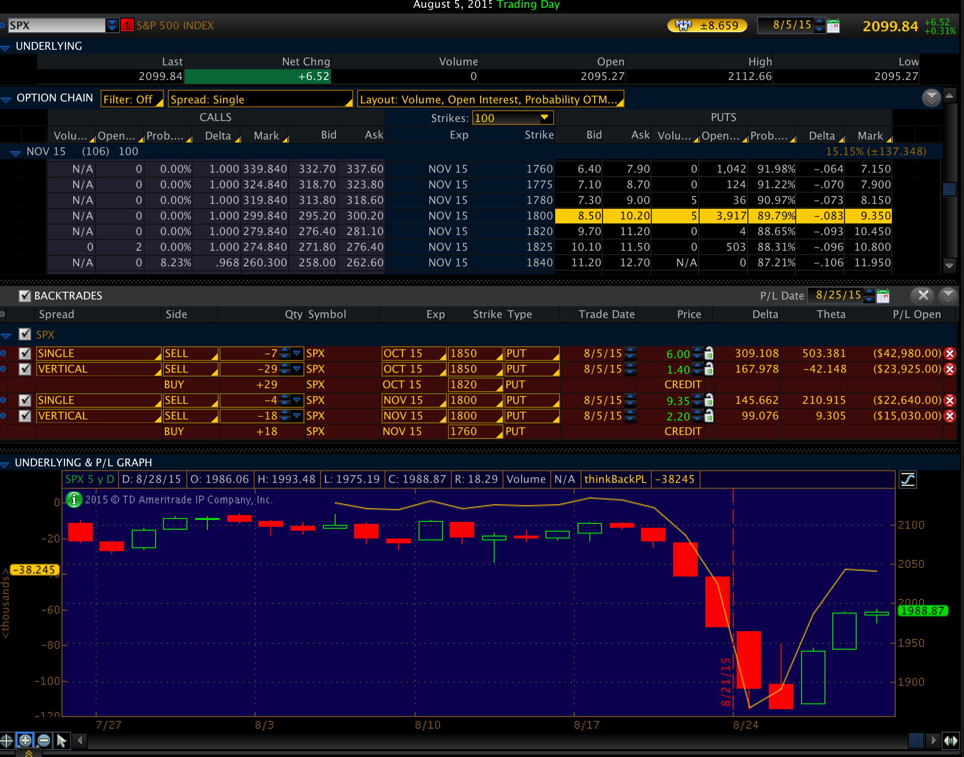Adjust quantity stepper on -7 trade
Screen dimensions: 964x757
click(x=285, y=353)
